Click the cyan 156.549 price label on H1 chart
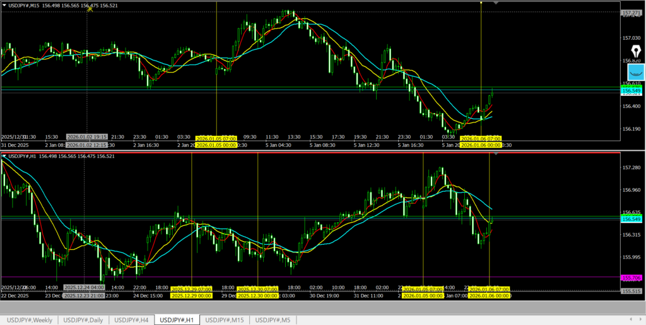Screen dimensions: 646x325 click(x=631, y=219)
